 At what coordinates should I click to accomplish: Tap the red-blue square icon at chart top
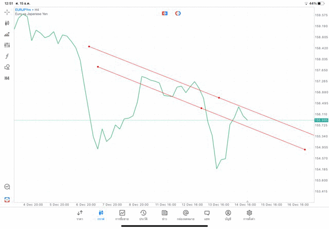(164, 13)
